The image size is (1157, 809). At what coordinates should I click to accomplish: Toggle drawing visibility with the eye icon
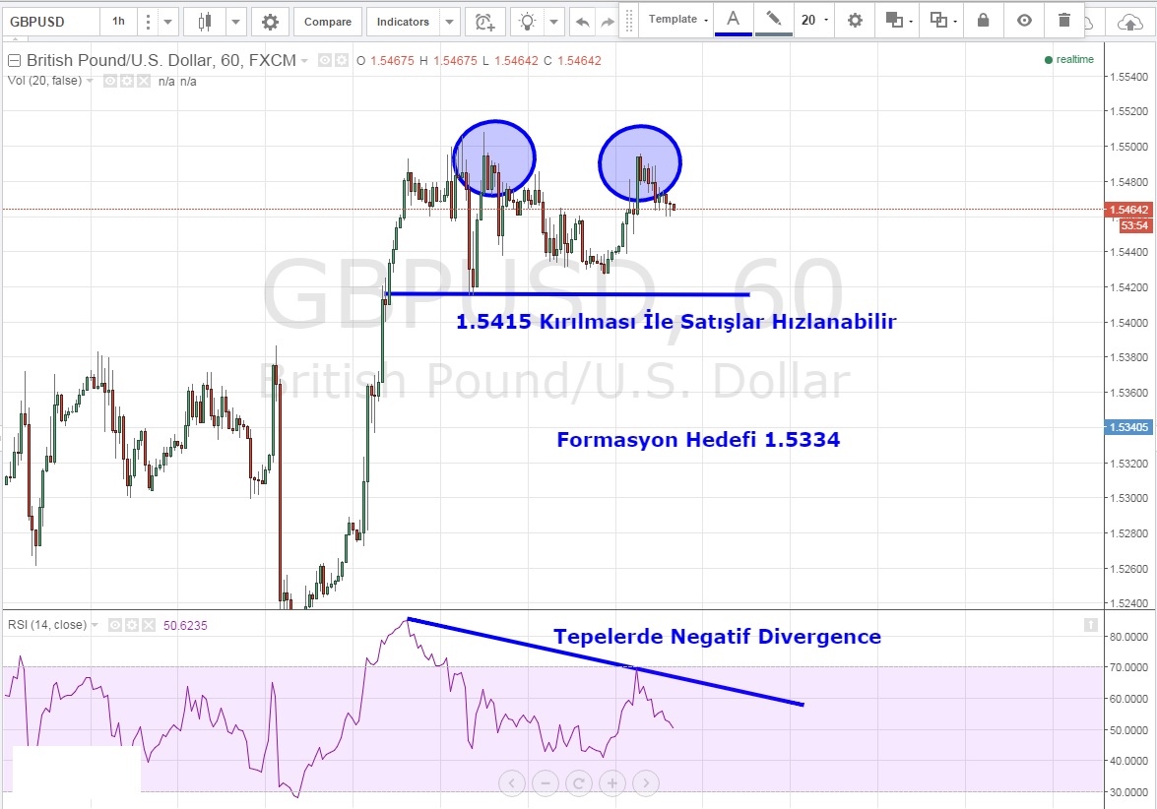pyautogui.click(x=1025, y=20)
